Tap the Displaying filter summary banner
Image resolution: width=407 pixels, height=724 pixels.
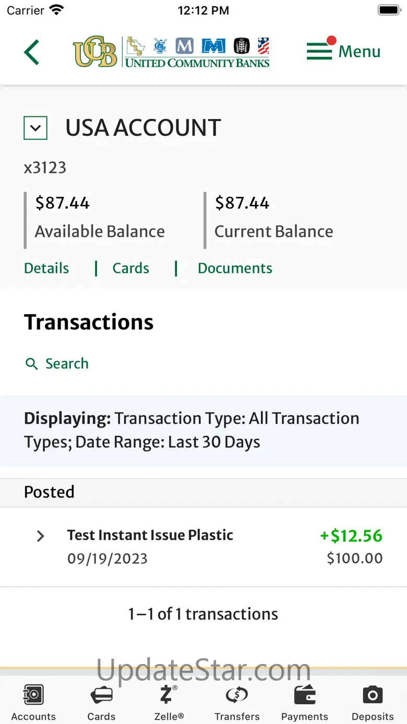203,431
